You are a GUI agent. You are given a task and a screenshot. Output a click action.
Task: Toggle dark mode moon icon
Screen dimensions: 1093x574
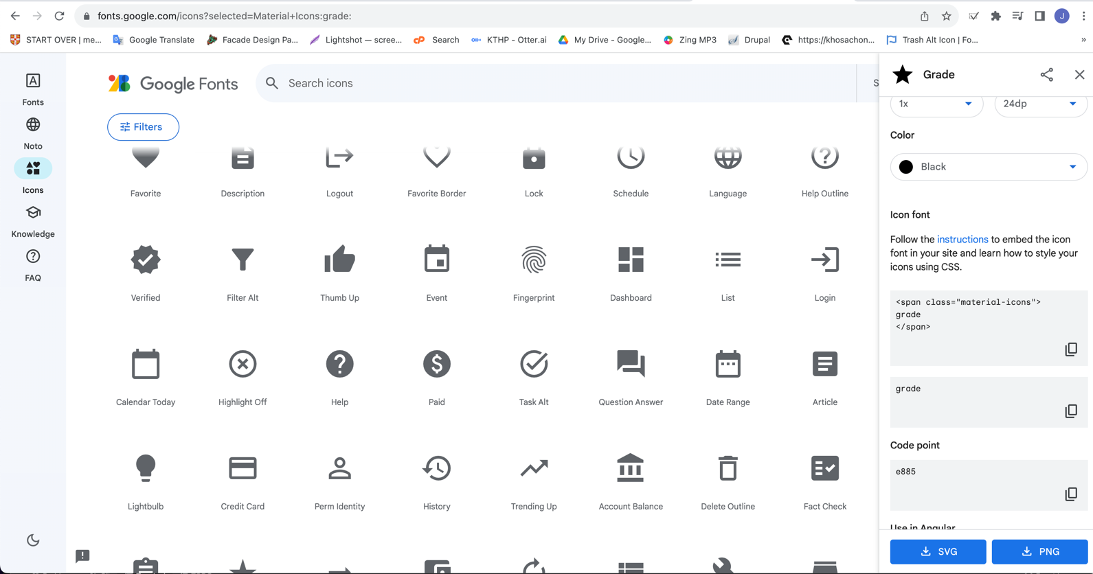pyautogui.click(x=33, y=540)
